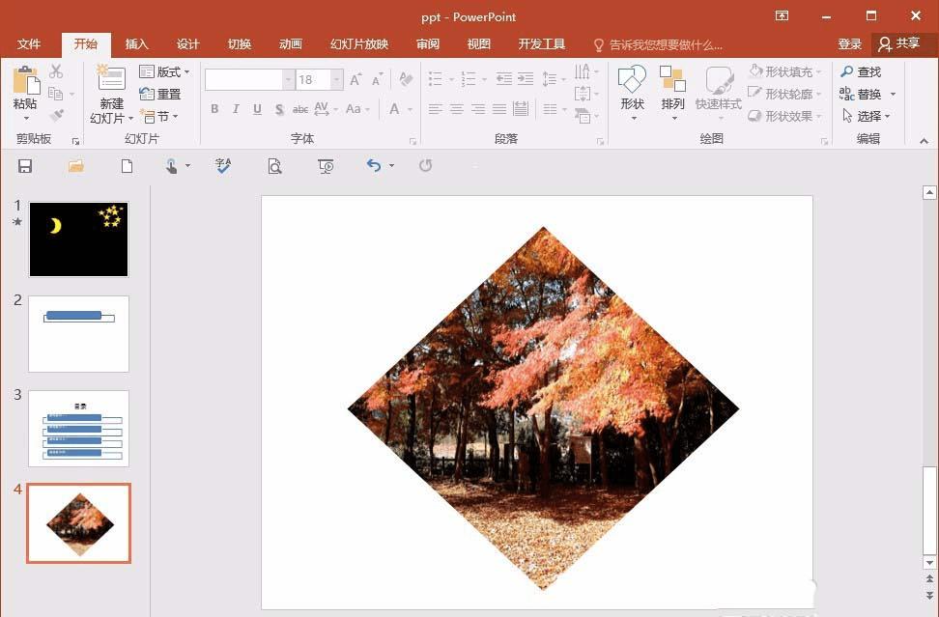
Task: Toggle Bold formatting
Action: [214, 109]
